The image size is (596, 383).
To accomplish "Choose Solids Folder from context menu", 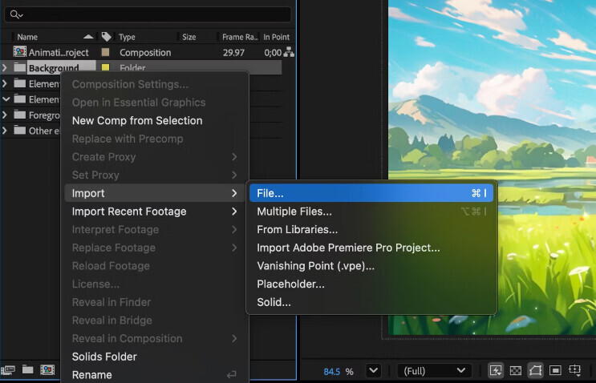I will point(104,357).
